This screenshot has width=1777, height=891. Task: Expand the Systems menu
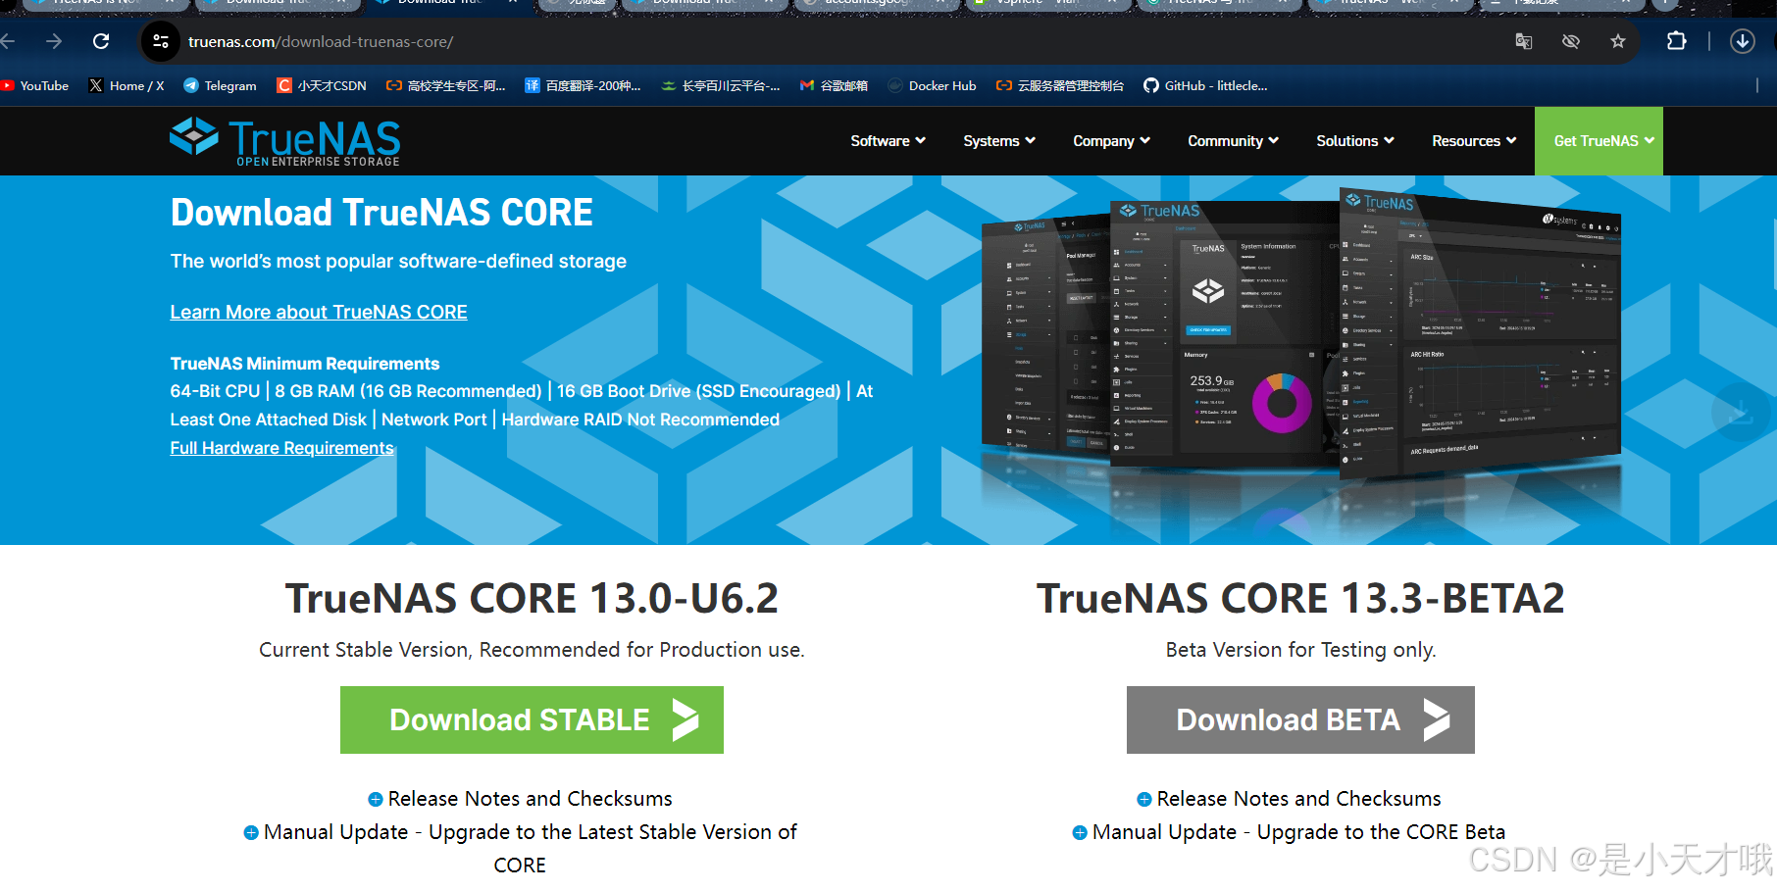coord(999,141)
